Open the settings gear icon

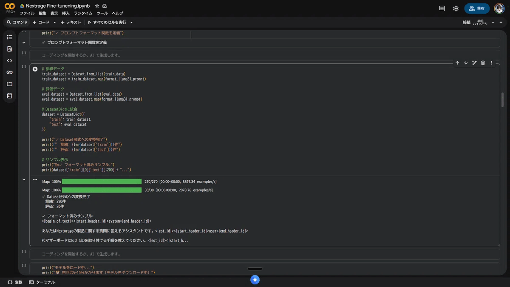(x=456, y=9)
